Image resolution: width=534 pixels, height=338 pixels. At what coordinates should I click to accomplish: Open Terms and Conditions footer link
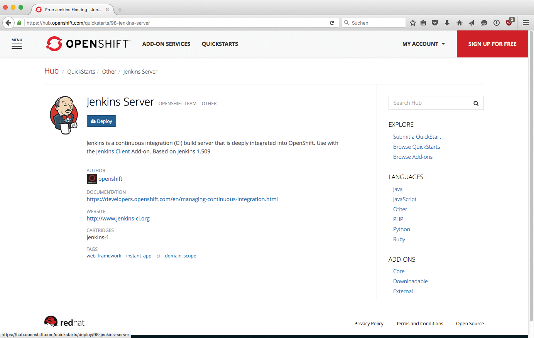tap(420, 324)
